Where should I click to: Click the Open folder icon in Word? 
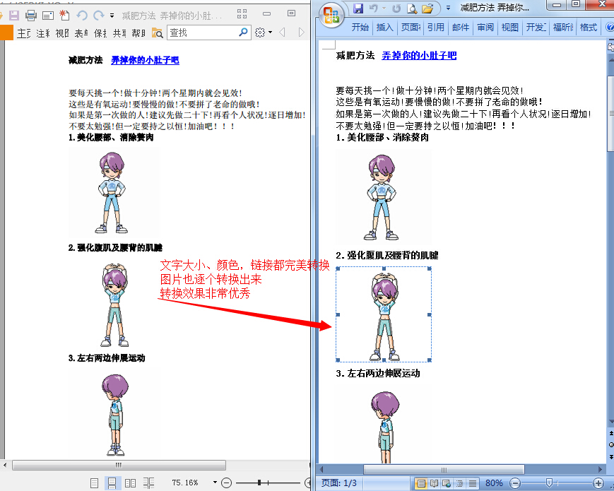pos(427,8)
